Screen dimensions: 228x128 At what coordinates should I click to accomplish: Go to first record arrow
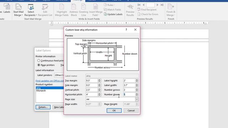click(139, 5)
